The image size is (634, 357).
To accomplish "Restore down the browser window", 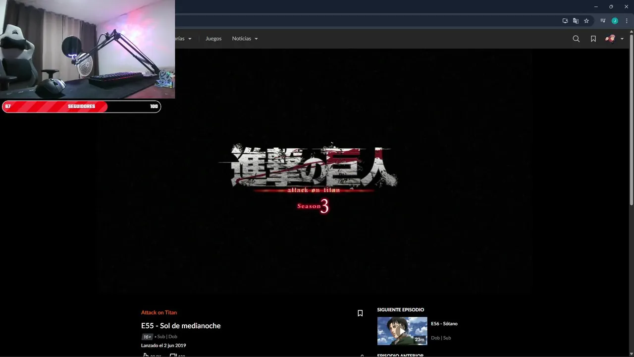I will click(611, 6).
